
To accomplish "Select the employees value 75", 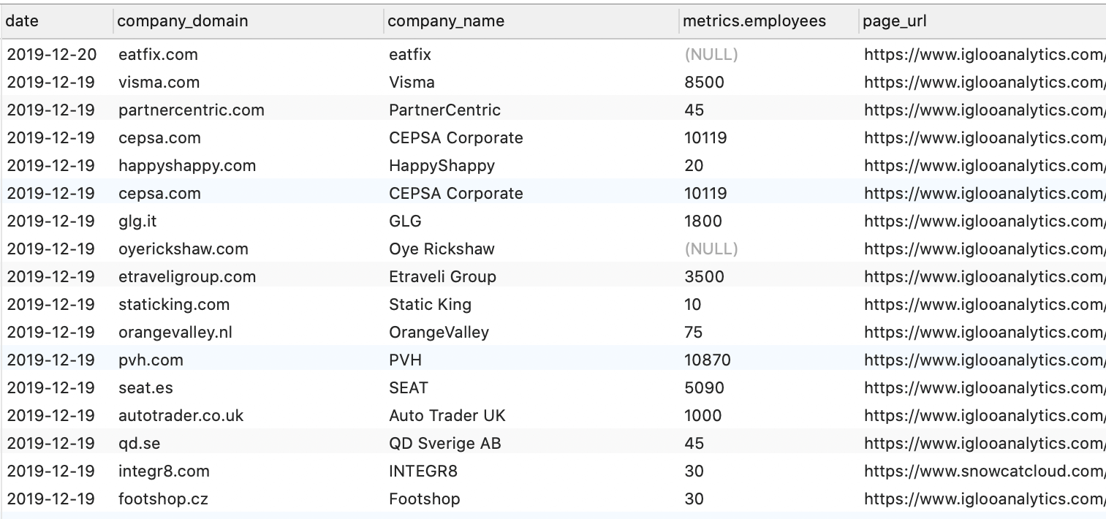I will pyautogui.click(x=693, y=333).
